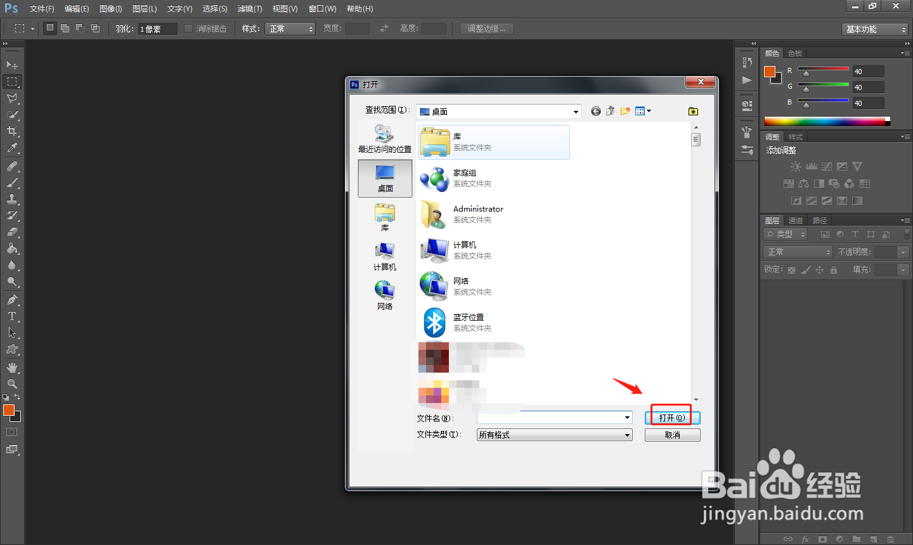The height and width of the screenshot is (545, 913).
Task: Open the Brush Presets panel icon
Action: [x=747, y=150]
